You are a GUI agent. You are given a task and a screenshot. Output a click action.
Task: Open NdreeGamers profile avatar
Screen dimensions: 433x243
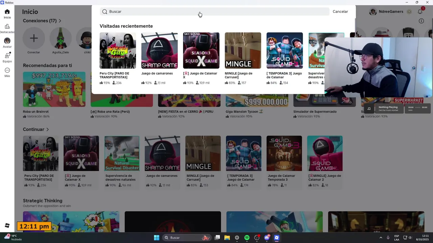tap(373, 11)
